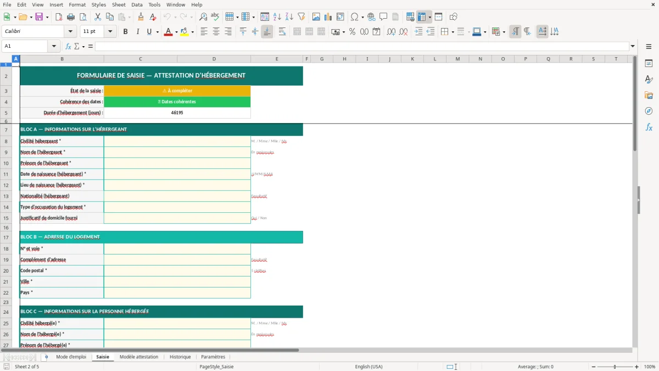Toggle Align Right
This screenshot has height=371, width=659.
228,32
